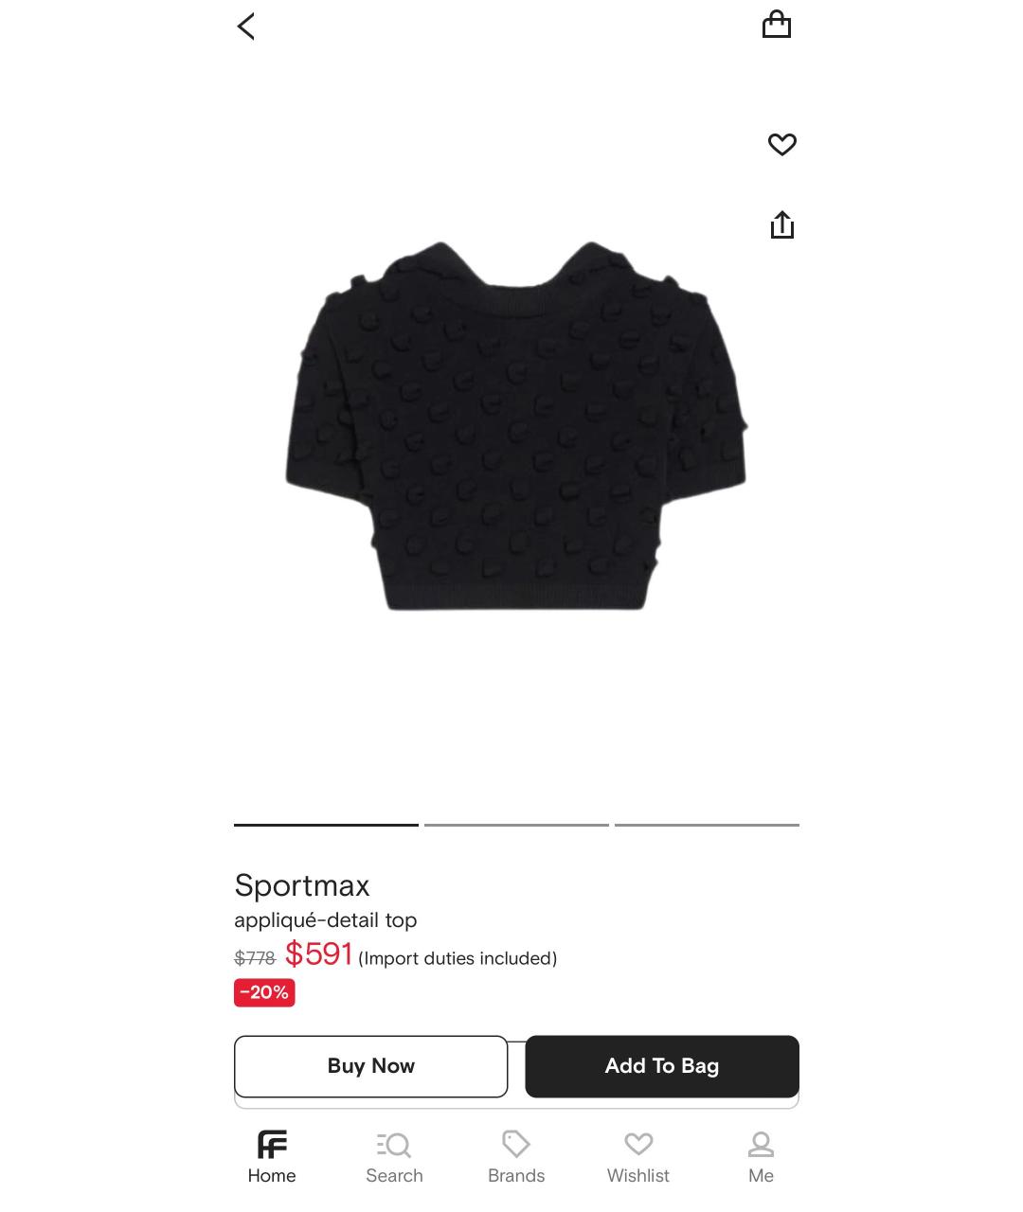Click the Buy Now button
This screenshot has height=1212, width=1023.
point(371,1066)
